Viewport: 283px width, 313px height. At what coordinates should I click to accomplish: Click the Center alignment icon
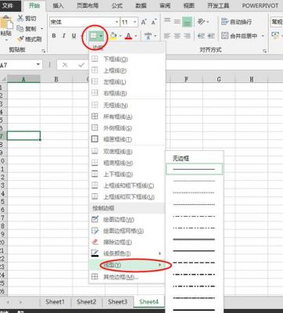(x=177, y=35)
